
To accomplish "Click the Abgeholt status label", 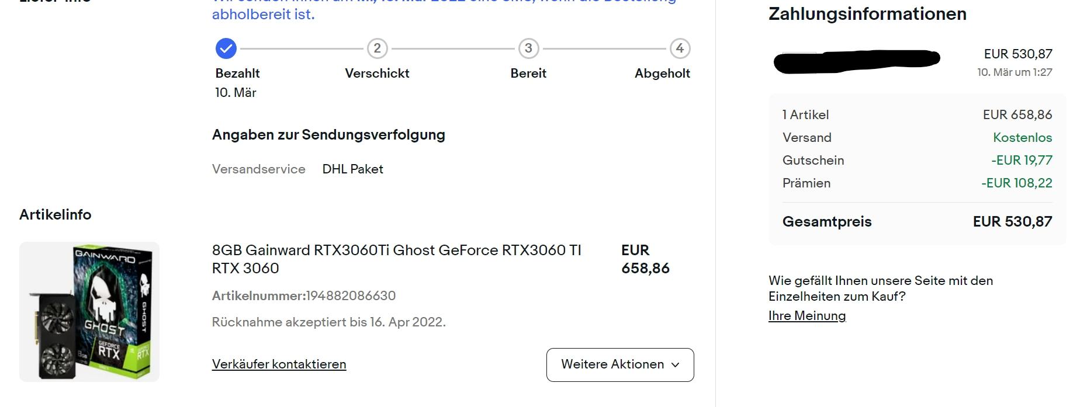I will (662, 74).
